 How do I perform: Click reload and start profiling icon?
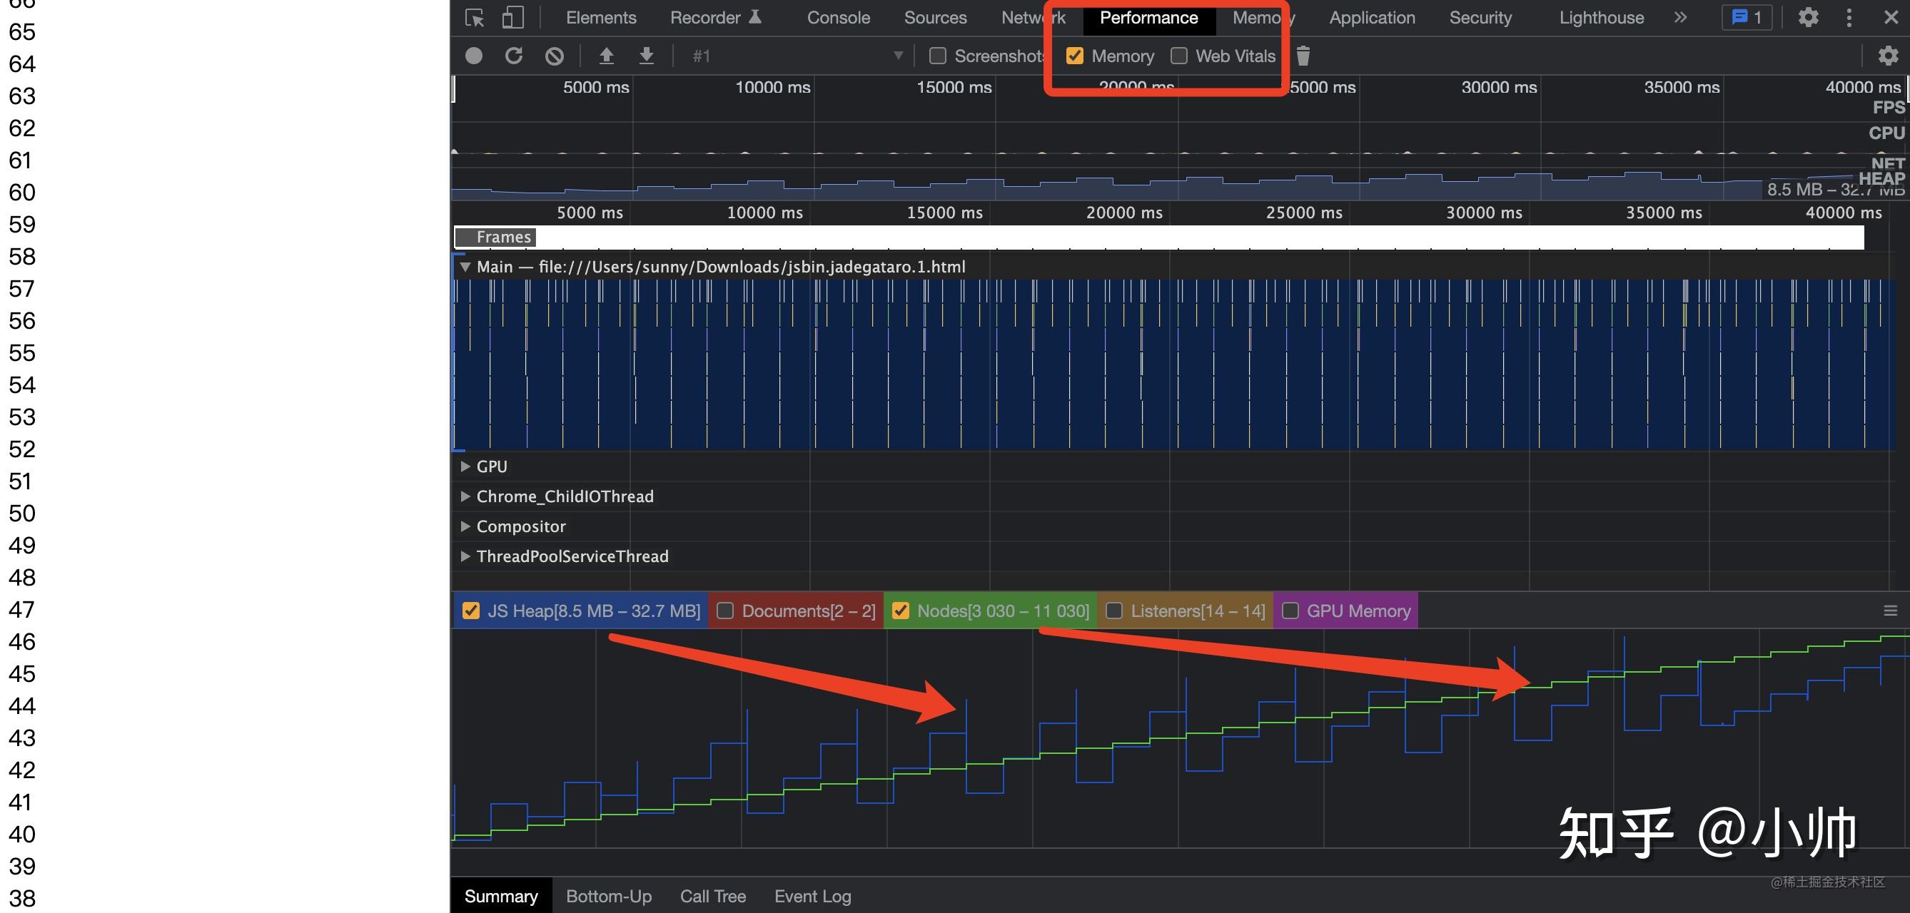point(514,56)
